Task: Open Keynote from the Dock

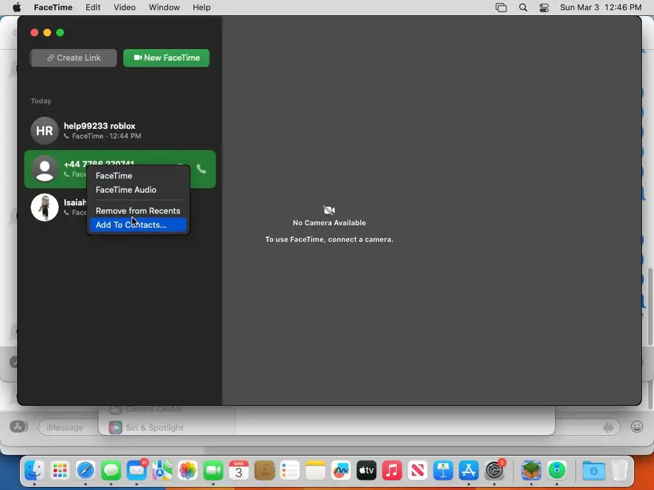Action: coord(443,471)
